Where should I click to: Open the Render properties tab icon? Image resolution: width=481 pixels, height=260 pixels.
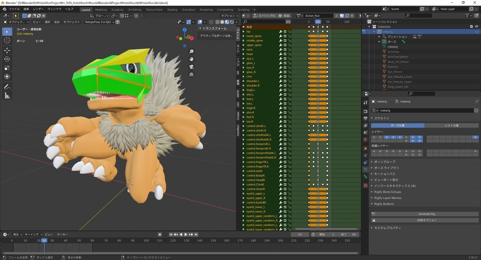click(365, 111)
